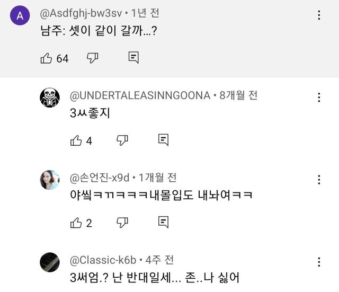Screen dimensions: 339x292
Task: Dislike the reply by @UNDERTALEASINNGOONA
Action: click(122, 140)
